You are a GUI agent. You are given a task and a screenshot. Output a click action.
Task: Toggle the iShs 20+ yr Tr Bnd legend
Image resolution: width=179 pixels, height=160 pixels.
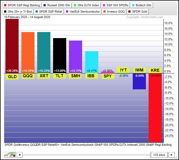[x=18, y=12]
